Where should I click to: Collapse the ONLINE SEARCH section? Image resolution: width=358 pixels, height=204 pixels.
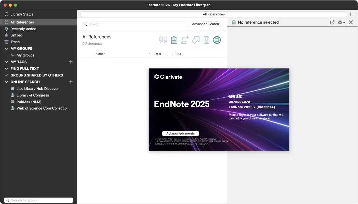(x=6, y=82)
